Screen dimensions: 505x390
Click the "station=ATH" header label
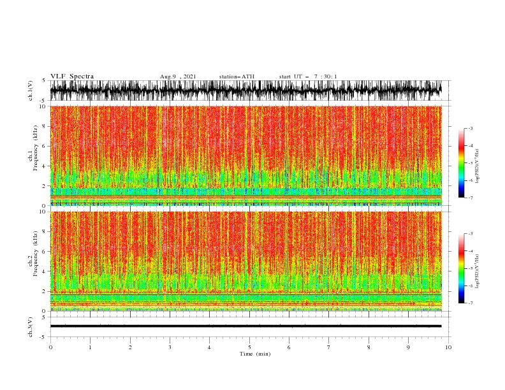(237, 76)
